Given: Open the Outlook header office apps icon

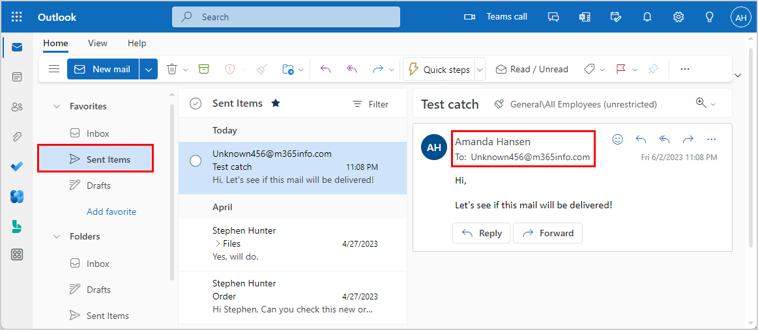Looking at the screenshot, I should pos(585,17).
